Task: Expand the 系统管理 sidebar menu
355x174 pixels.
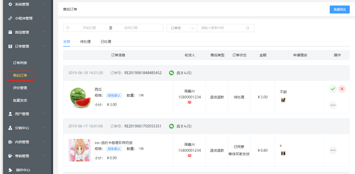Action: coord(27,4)
